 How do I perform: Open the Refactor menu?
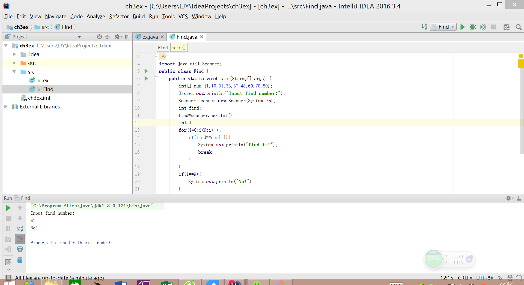pos(119,16)
